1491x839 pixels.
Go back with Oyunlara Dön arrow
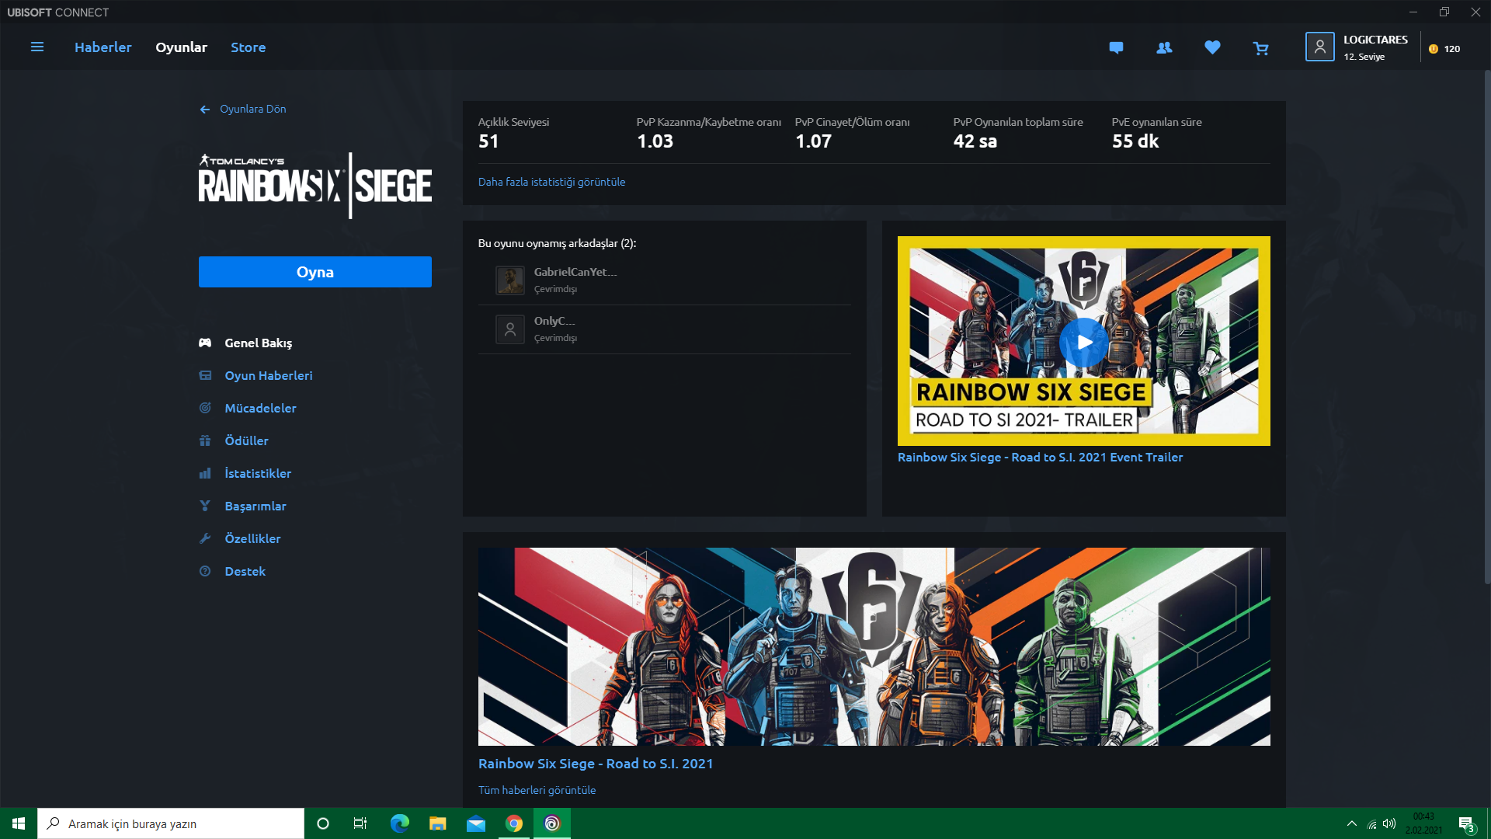(205, 110)
